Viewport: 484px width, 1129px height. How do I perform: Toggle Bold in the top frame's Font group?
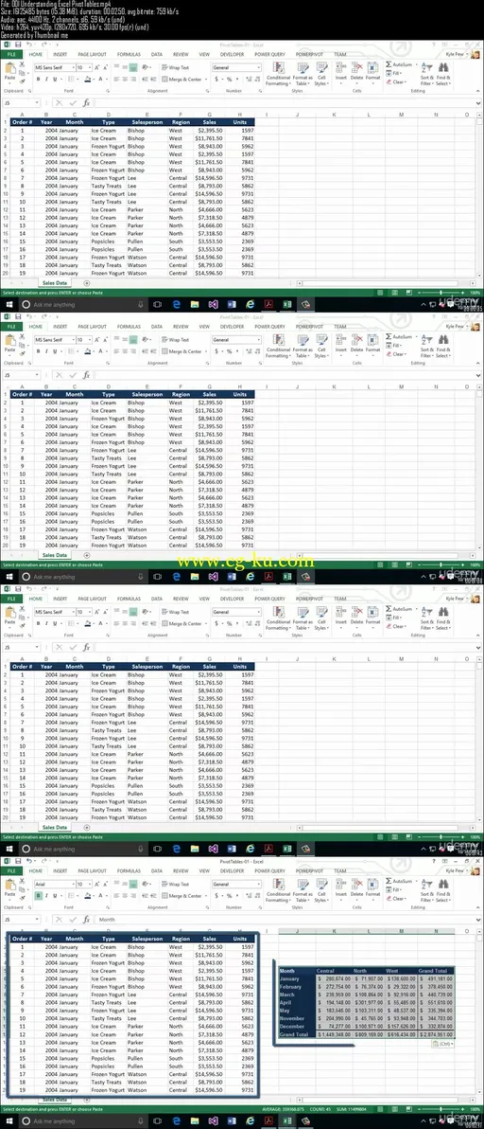click(x=38, y=80)
